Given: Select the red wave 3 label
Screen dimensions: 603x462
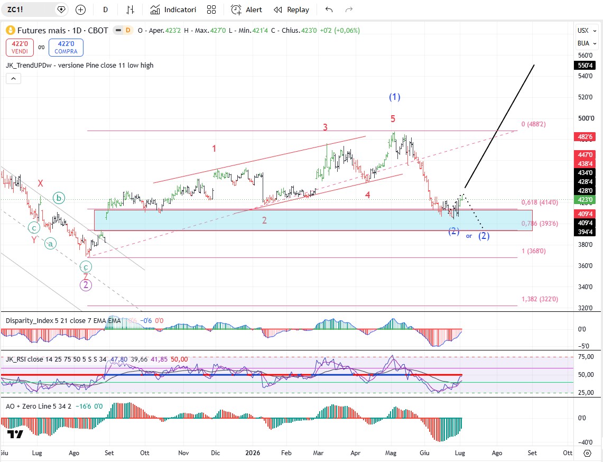Looking at the screenshot, I should pyautogui.click(x=325, y=127).
